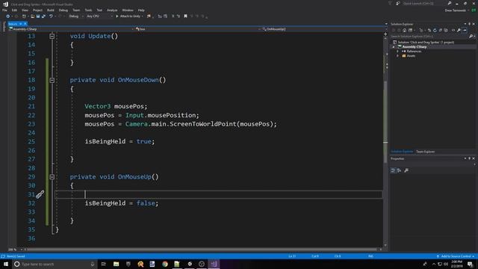Open the Any CPU platform dropdown
The height and width of the screenshot is (269, 478).
coord(99,16)
